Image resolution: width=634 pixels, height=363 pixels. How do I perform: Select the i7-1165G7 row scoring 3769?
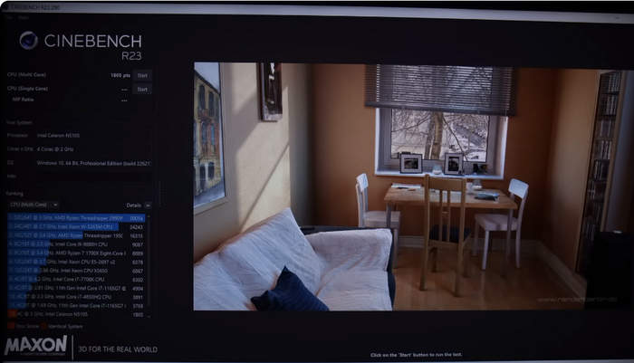[76, 306]
